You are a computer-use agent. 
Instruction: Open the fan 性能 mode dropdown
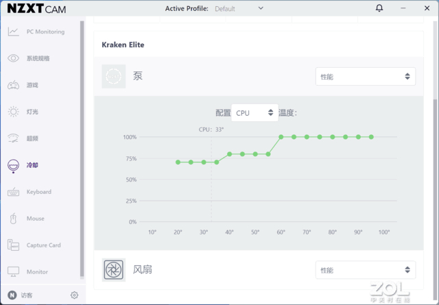pos(366,270)
